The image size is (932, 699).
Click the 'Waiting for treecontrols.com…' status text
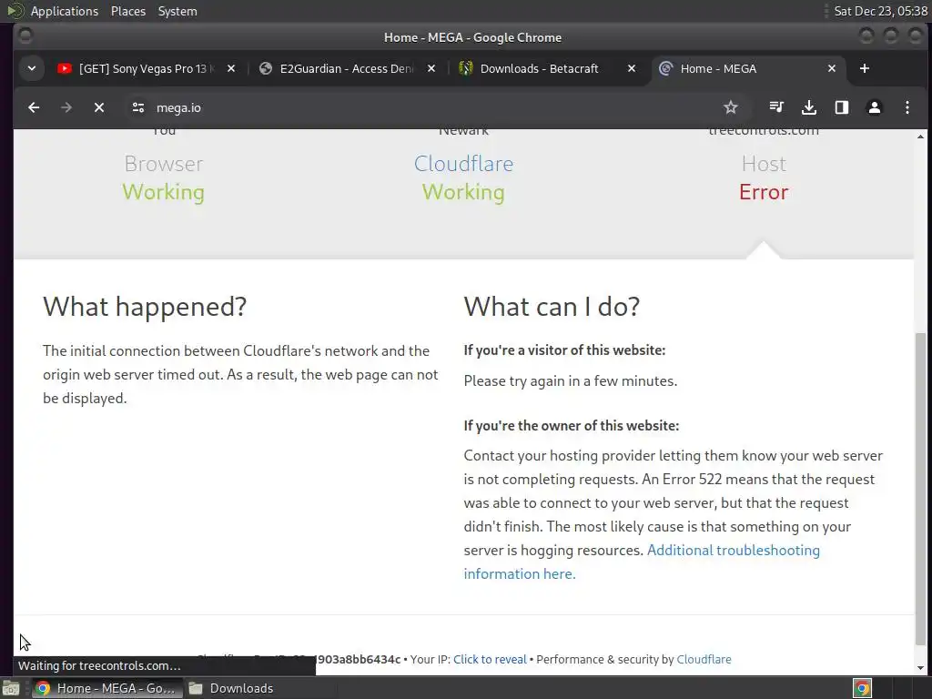pos(99,665)
